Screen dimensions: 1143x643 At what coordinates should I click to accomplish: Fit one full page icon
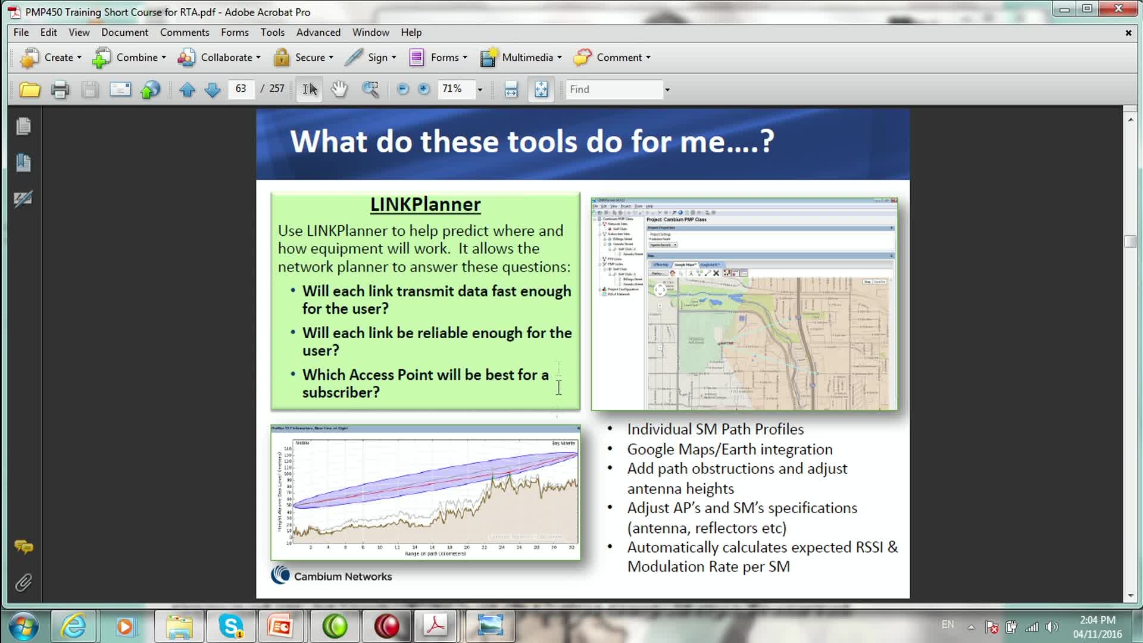pos(541,89)
